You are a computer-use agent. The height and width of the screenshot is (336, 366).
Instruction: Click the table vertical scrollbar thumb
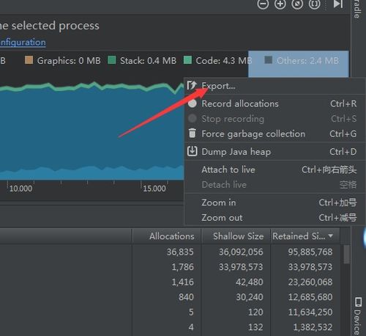[346, 255]
